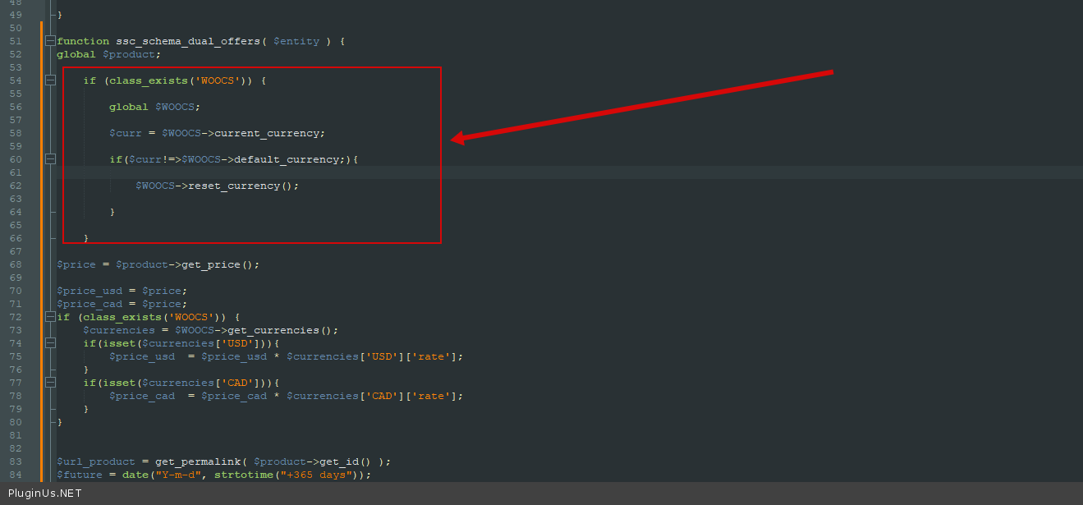1083x505 pixels.
Task: Collapse the ssc_schema_dual_offers function fold marker
Action: [x=50, y=41]
